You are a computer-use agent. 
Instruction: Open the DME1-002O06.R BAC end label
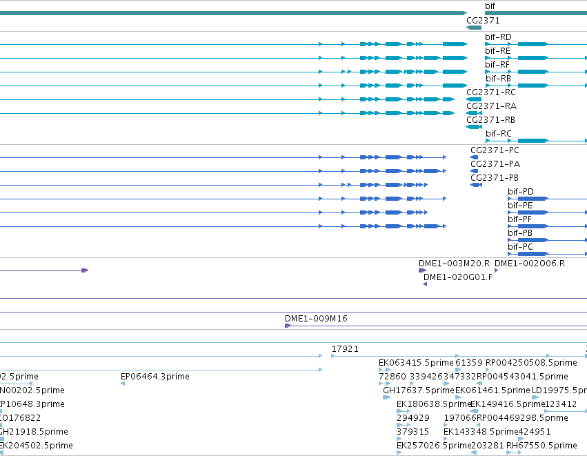point(530,264)
